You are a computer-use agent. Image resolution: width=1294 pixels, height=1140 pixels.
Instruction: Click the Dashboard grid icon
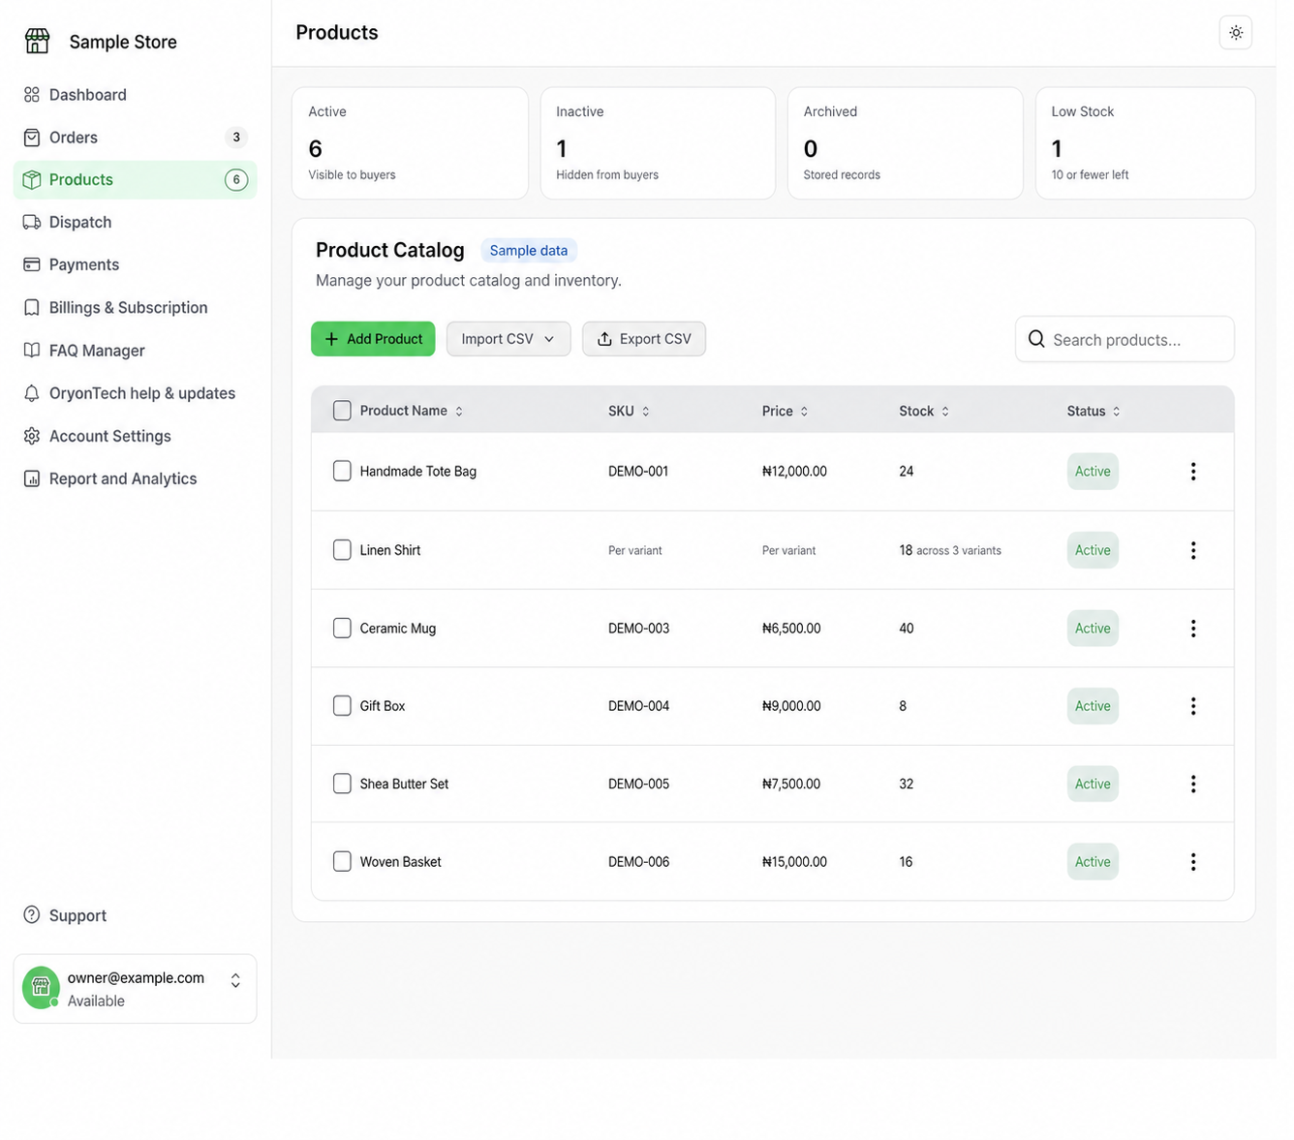click(32, 95)
